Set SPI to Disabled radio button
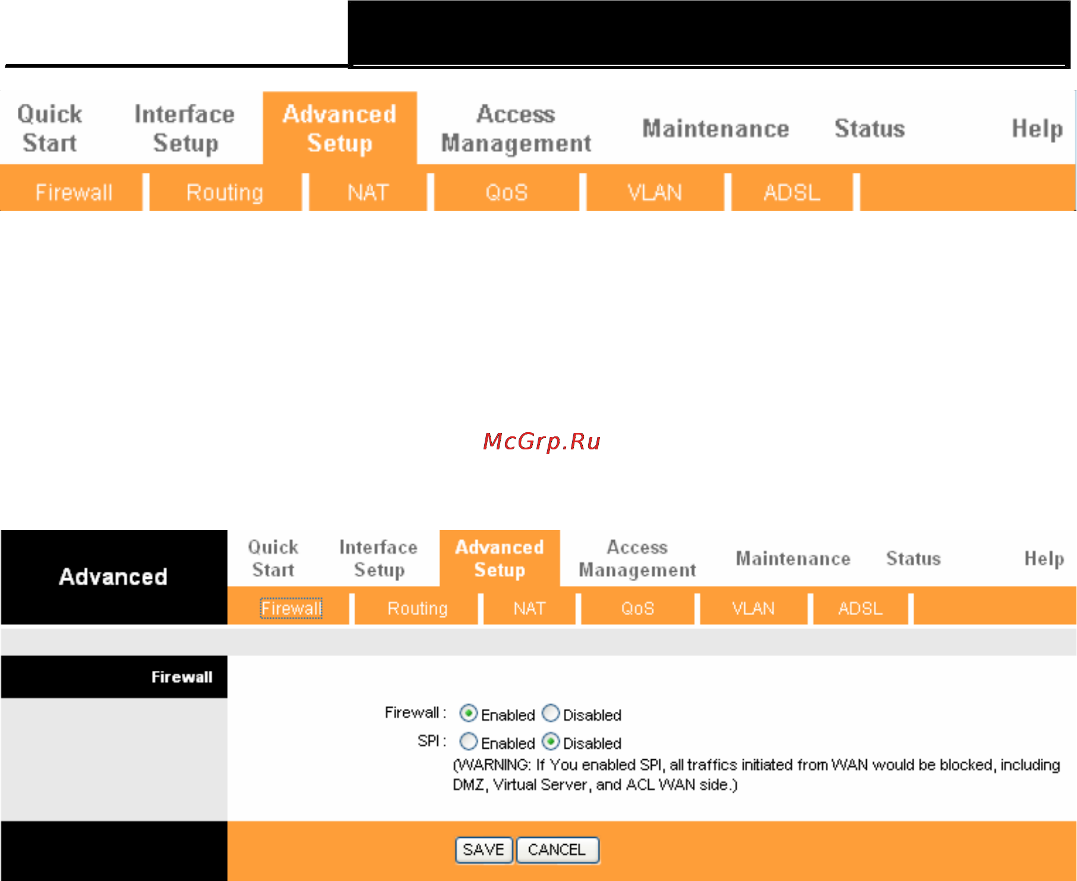This screenshot has width=1077, height=881. (551, 741)
